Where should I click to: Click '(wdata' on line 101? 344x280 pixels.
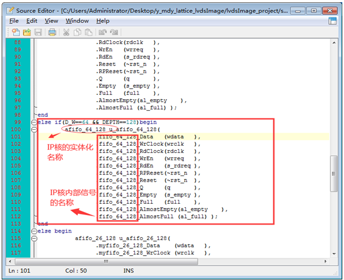[x=174, y=137]
